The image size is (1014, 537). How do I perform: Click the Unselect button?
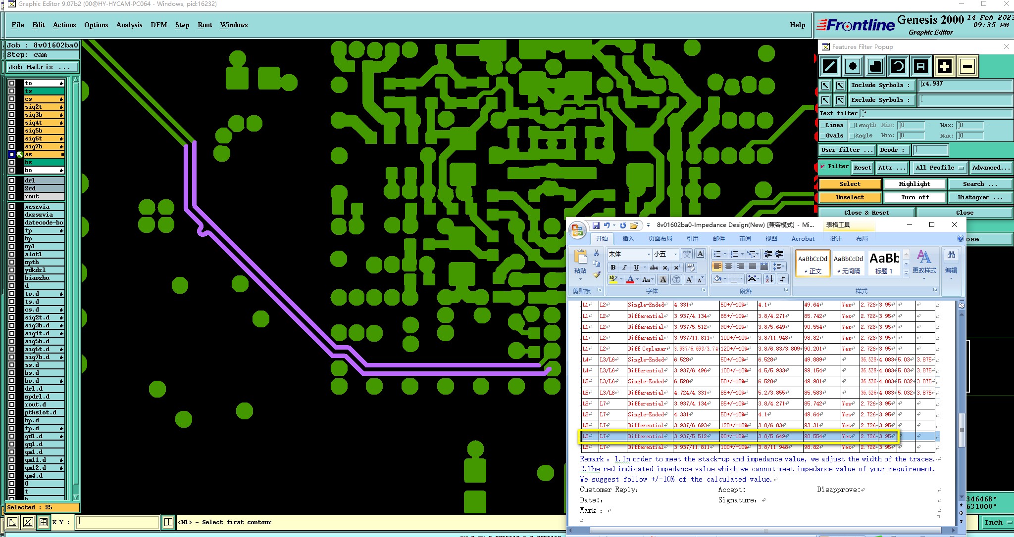pos(850,197)
